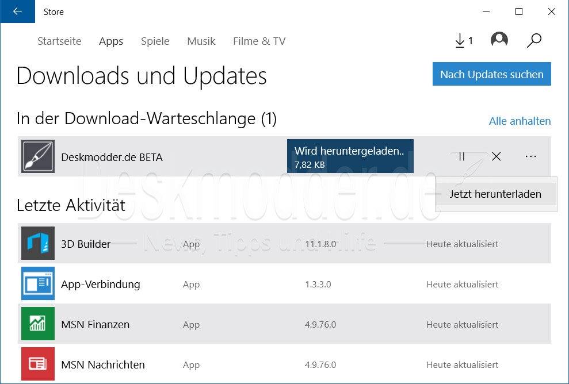Maximize the Store window
This screenshot has width=569, height=384.
click(x=519, y=11)
